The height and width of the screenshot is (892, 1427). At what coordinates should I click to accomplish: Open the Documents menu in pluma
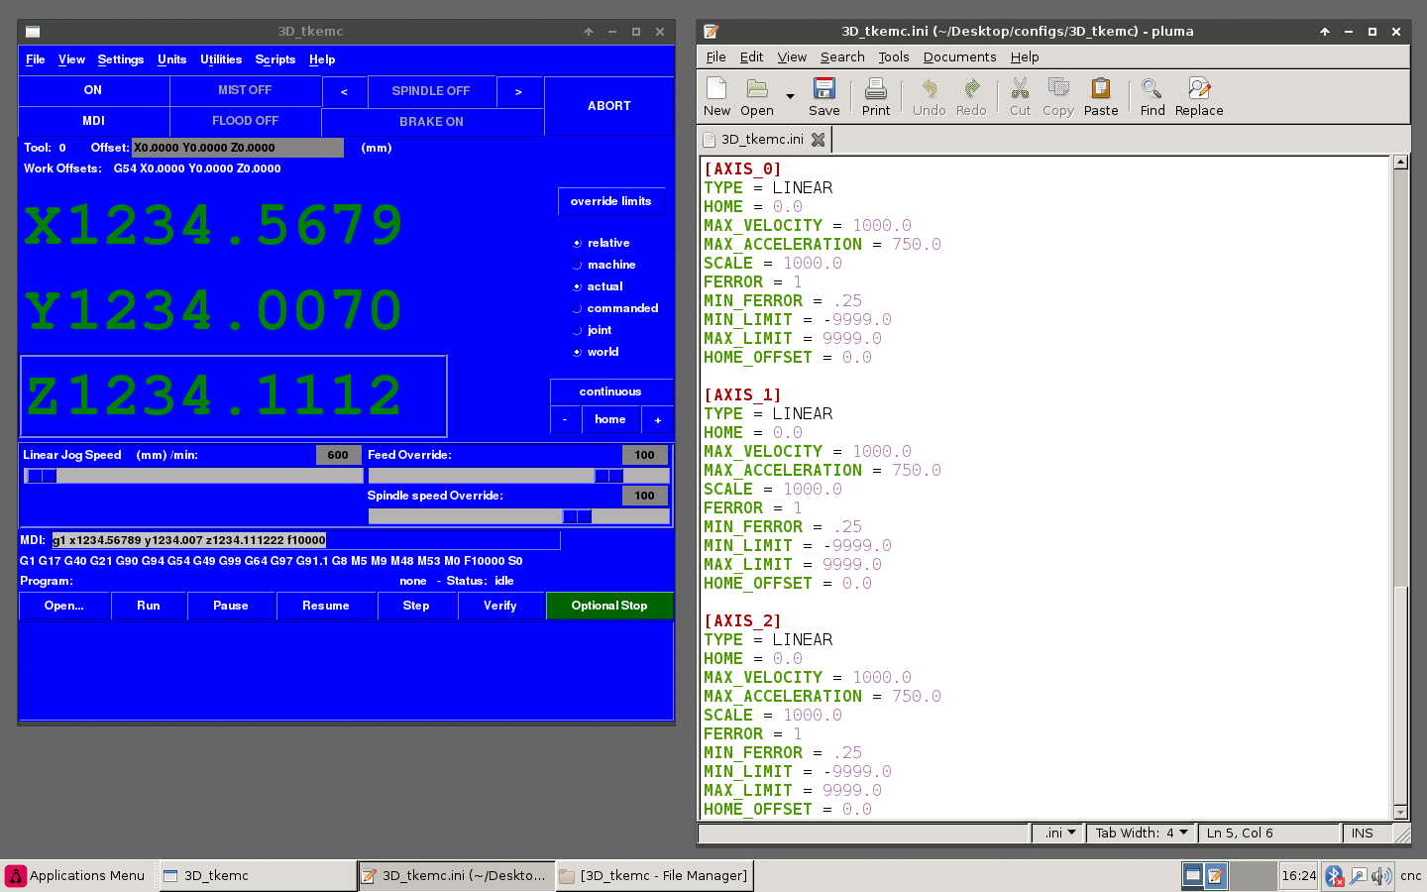(x=959, y=57)
